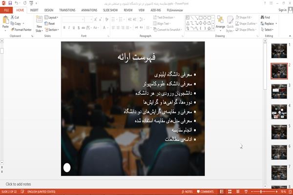Image resolution: width=293 pixels, height=195 pixels.
Task: Open the VIEW tab
Action: pyautogui.click(x=142, y=10)
